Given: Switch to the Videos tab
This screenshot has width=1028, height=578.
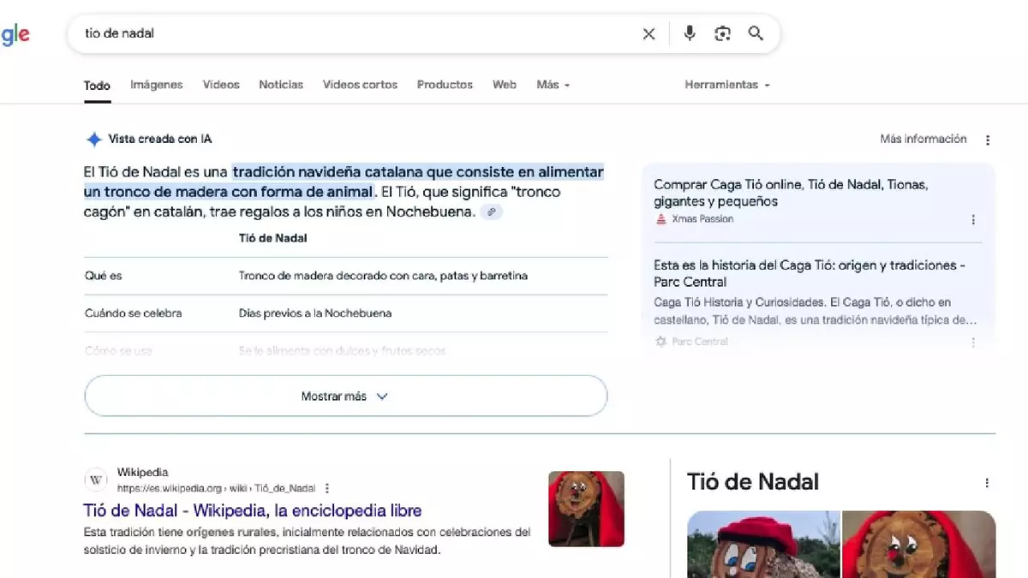Looking at the screenshot, I should [x=221, y=85].
